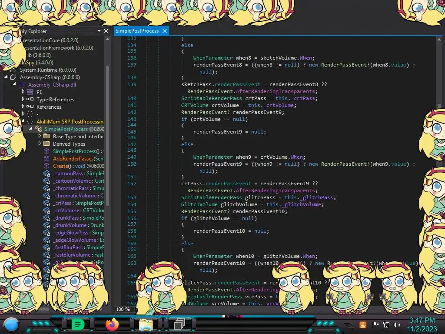
Task: Click WhenParameter type on line 149
Action: [x=213, y=157]
